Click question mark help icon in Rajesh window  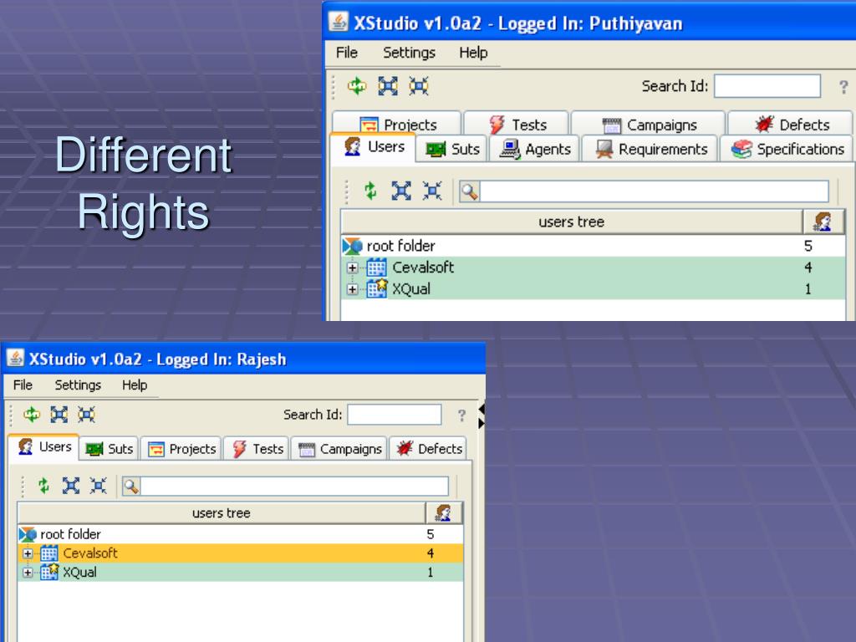pos(461,415)
